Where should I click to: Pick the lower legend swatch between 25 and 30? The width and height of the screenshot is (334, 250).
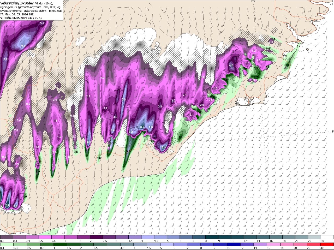(x=314, y=245)
